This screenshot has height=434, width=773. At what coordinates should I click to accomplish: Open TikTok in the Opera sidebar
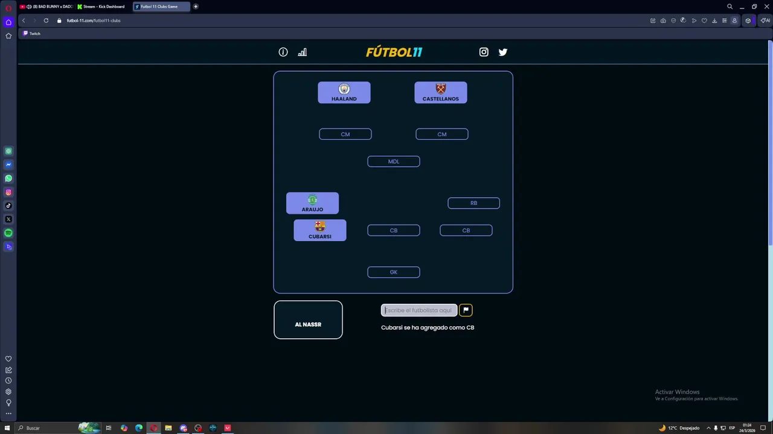[8, 206]
